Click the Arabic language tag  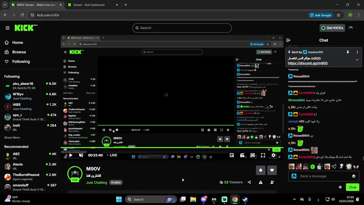(116, 183)
